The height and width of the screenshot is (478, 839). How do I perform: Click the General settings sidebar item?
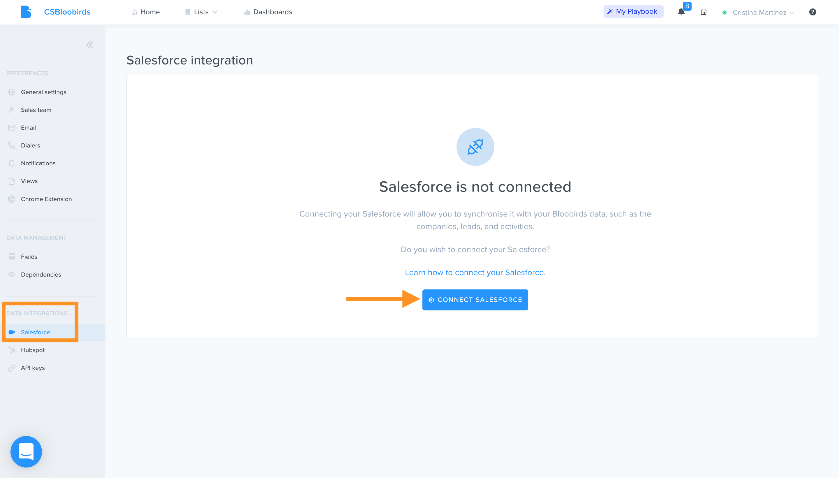click(x=44, y=92)
